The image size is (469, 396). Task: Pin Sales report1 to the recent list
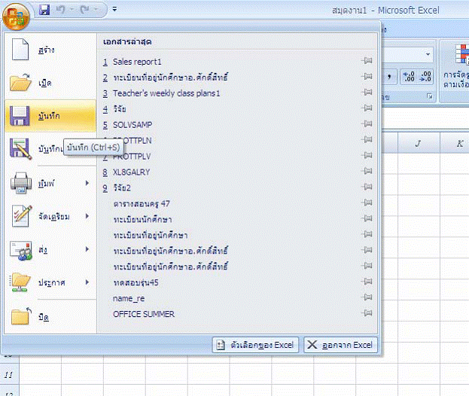click(367, 61)
